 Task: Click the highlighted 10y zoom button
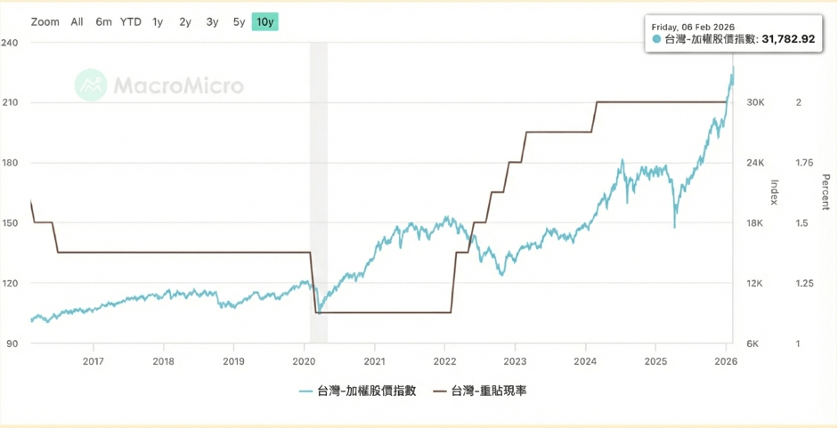click(x=265, y=21)
